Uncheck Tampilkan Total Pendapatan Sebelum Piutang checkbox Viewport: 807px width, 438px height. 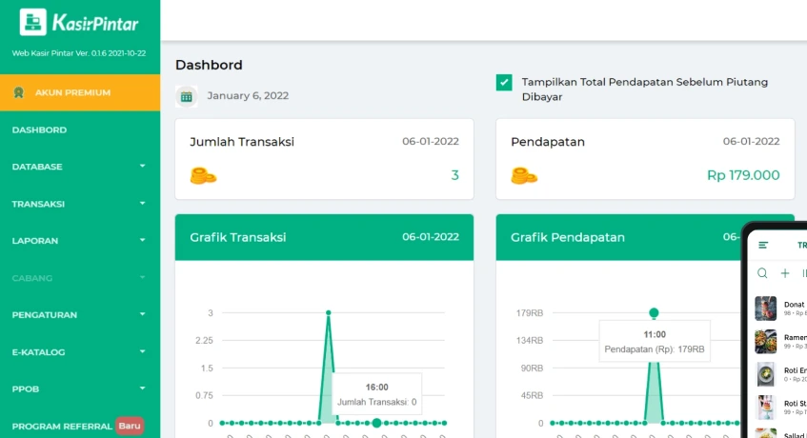pos(504,83)
